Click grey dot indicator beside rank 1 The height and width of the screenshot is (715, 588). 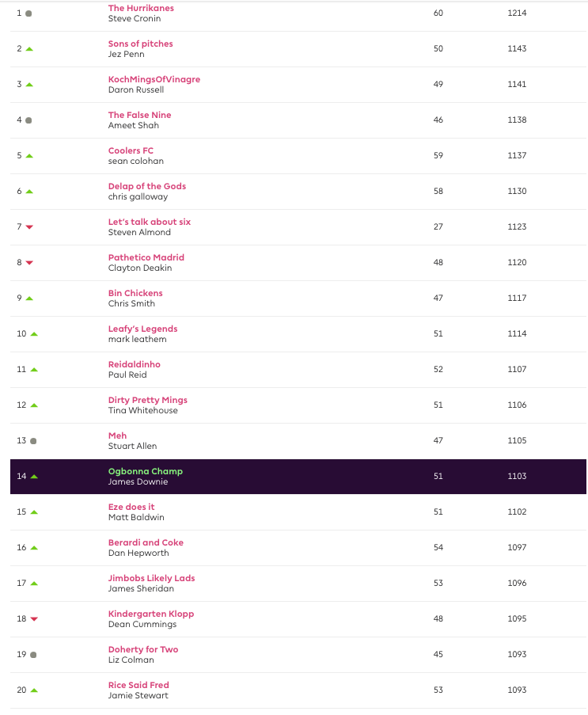[29, 13]
